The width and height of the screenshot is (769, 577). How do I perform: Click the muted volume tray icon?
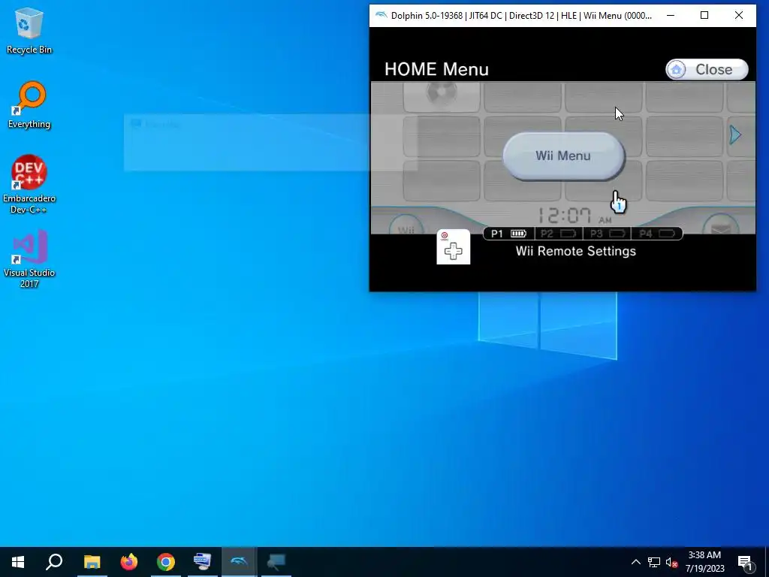pyautogui.click(x=671, y=562)
